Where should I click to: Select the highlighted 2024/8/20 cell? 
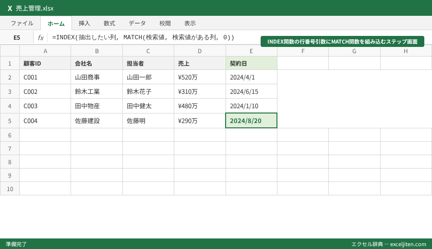251,120
